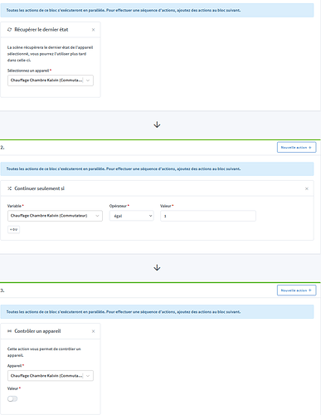Screen dimensions: 321x415
Task: Click the toggle icon beside 'Contrôler un appareil'
Action: point(9,331)
